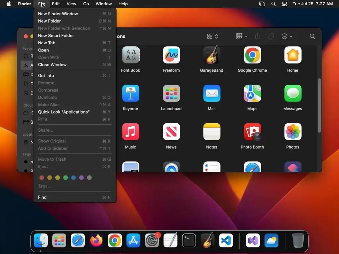Open TextEdit from the Dock
Screen dimensions: 339x254
pos(170,240)
